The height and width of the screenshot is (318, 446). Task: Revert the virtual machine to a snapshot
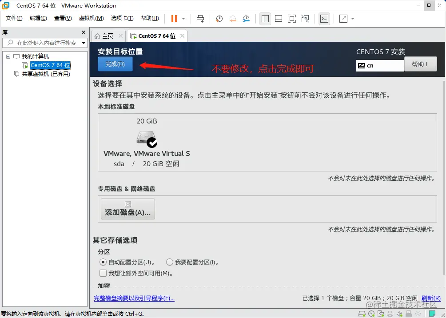pyautogui.click(x=233, y=19)
